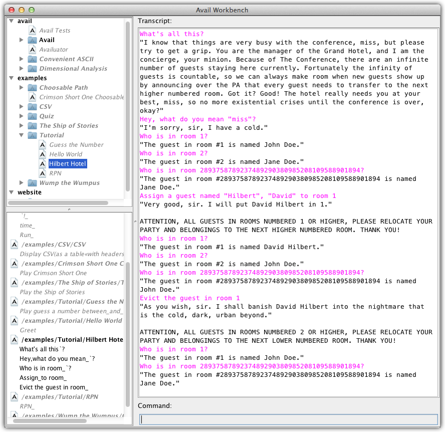Select entry point "Hey,what do you mean_`?"
This screenshot has width=445, height=432.
click(57, 359)
